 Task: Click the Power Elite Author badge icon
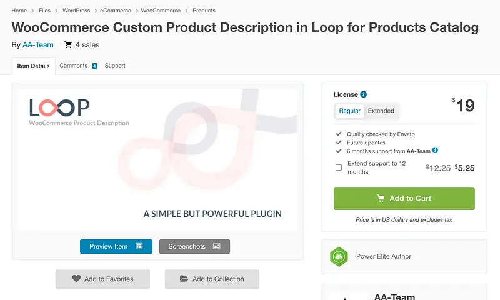(x=339, y=256)
